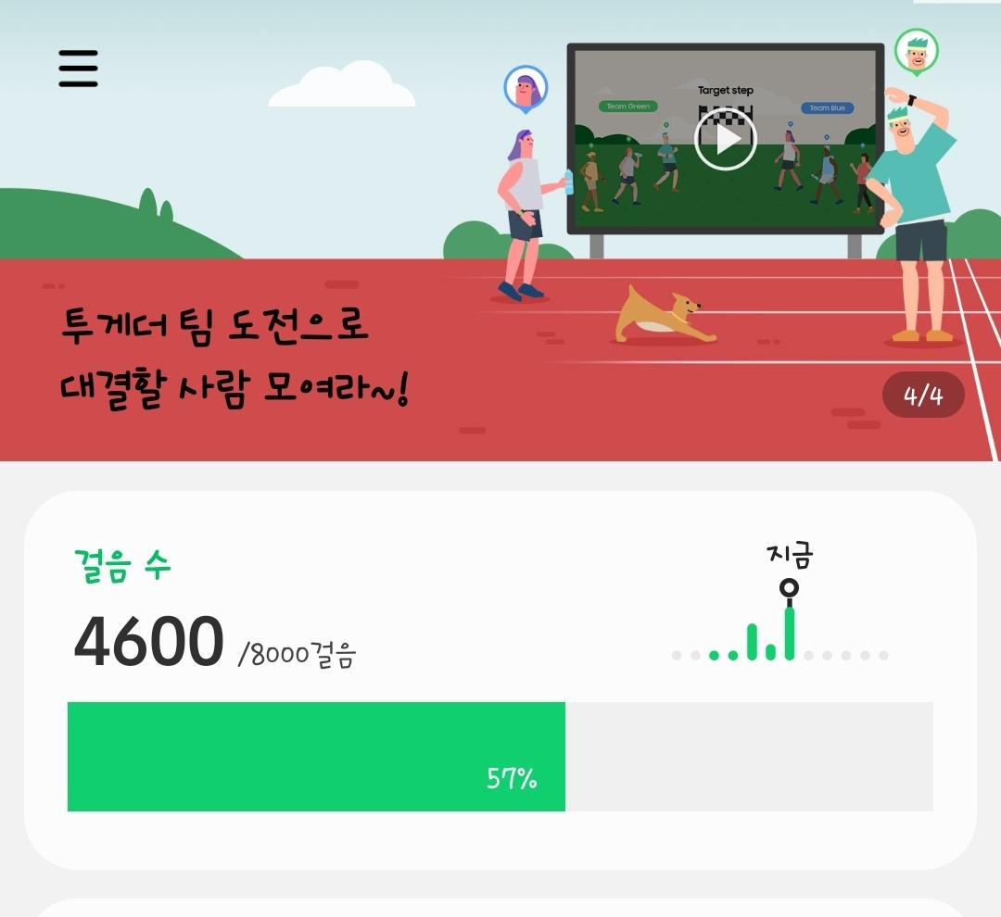Click the Team Blue label in video
1001x917 pixels.
tap(828, 107)
